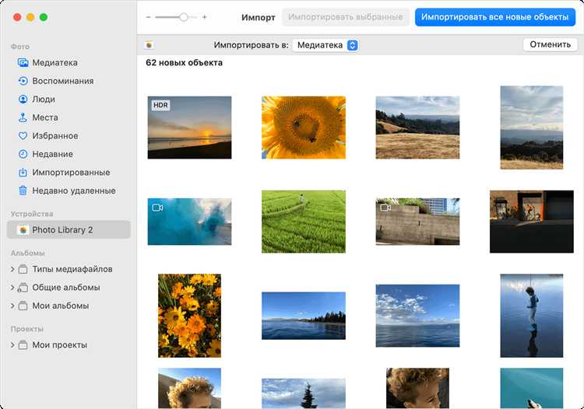The image size is (584, 409).
Task: Open Недавние in the sidebar
Action: [x=69, y=154]
